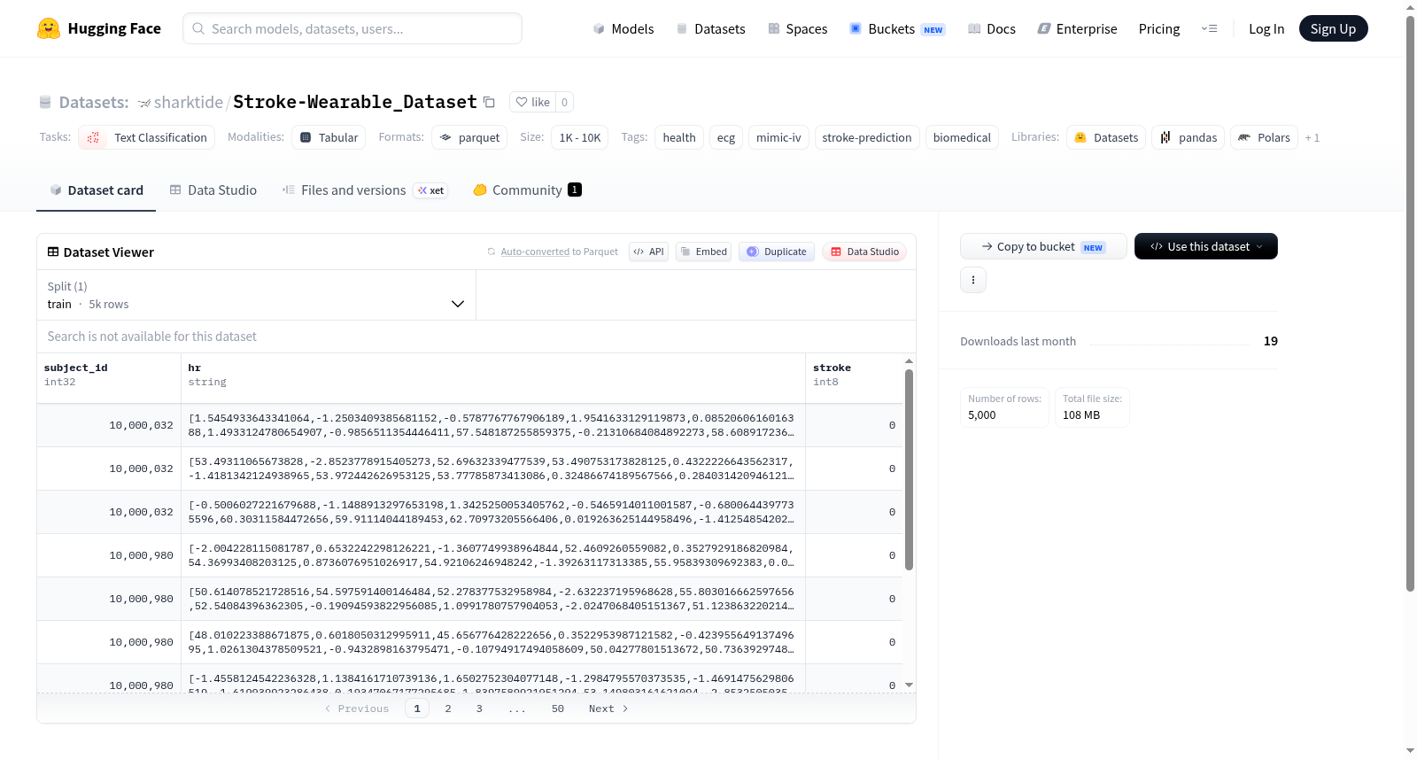
Task: Filter by parquet format tag
Action: tap(469, 137)
